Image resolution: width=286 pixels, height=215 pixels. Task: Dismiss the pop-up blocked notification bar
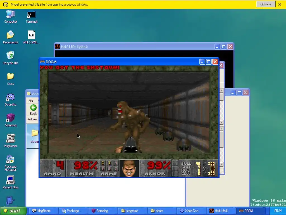click(280, 4)
